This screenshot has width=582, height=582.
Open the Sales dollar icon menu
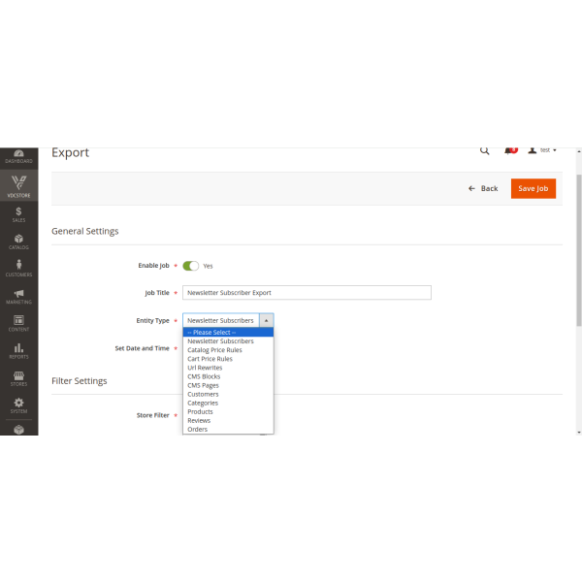click(x=18, y=213)
